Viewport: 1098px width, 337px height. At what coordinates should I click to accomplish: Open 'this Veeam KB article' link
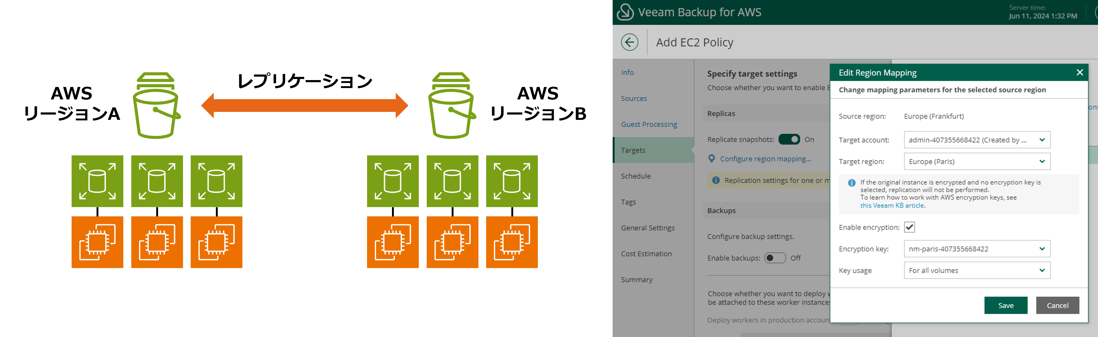[892, 205]
